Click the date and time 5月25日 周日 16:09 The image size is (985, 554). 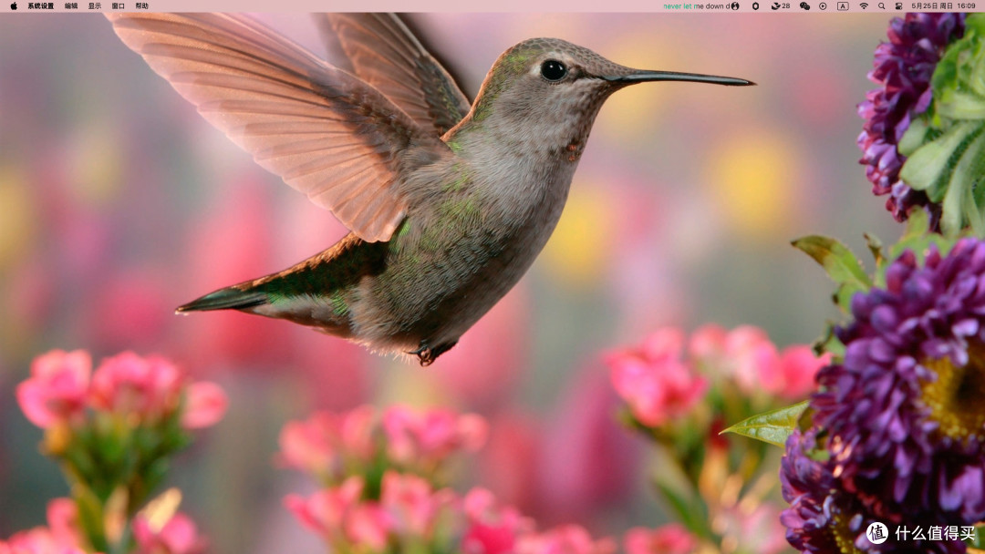(944, 5)
